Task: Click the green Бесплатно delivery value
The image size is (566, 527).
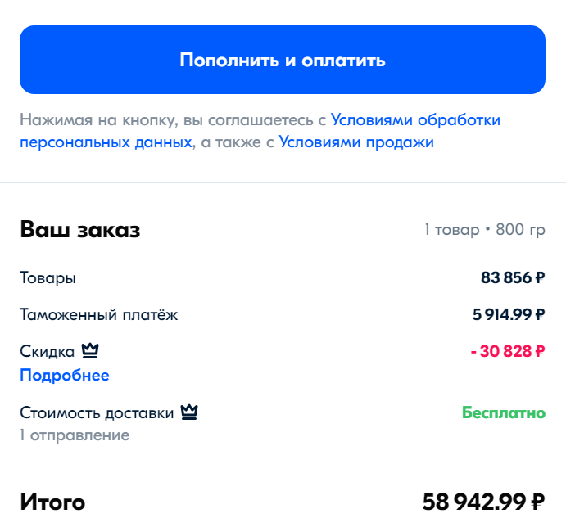Action: click(504, 412)
